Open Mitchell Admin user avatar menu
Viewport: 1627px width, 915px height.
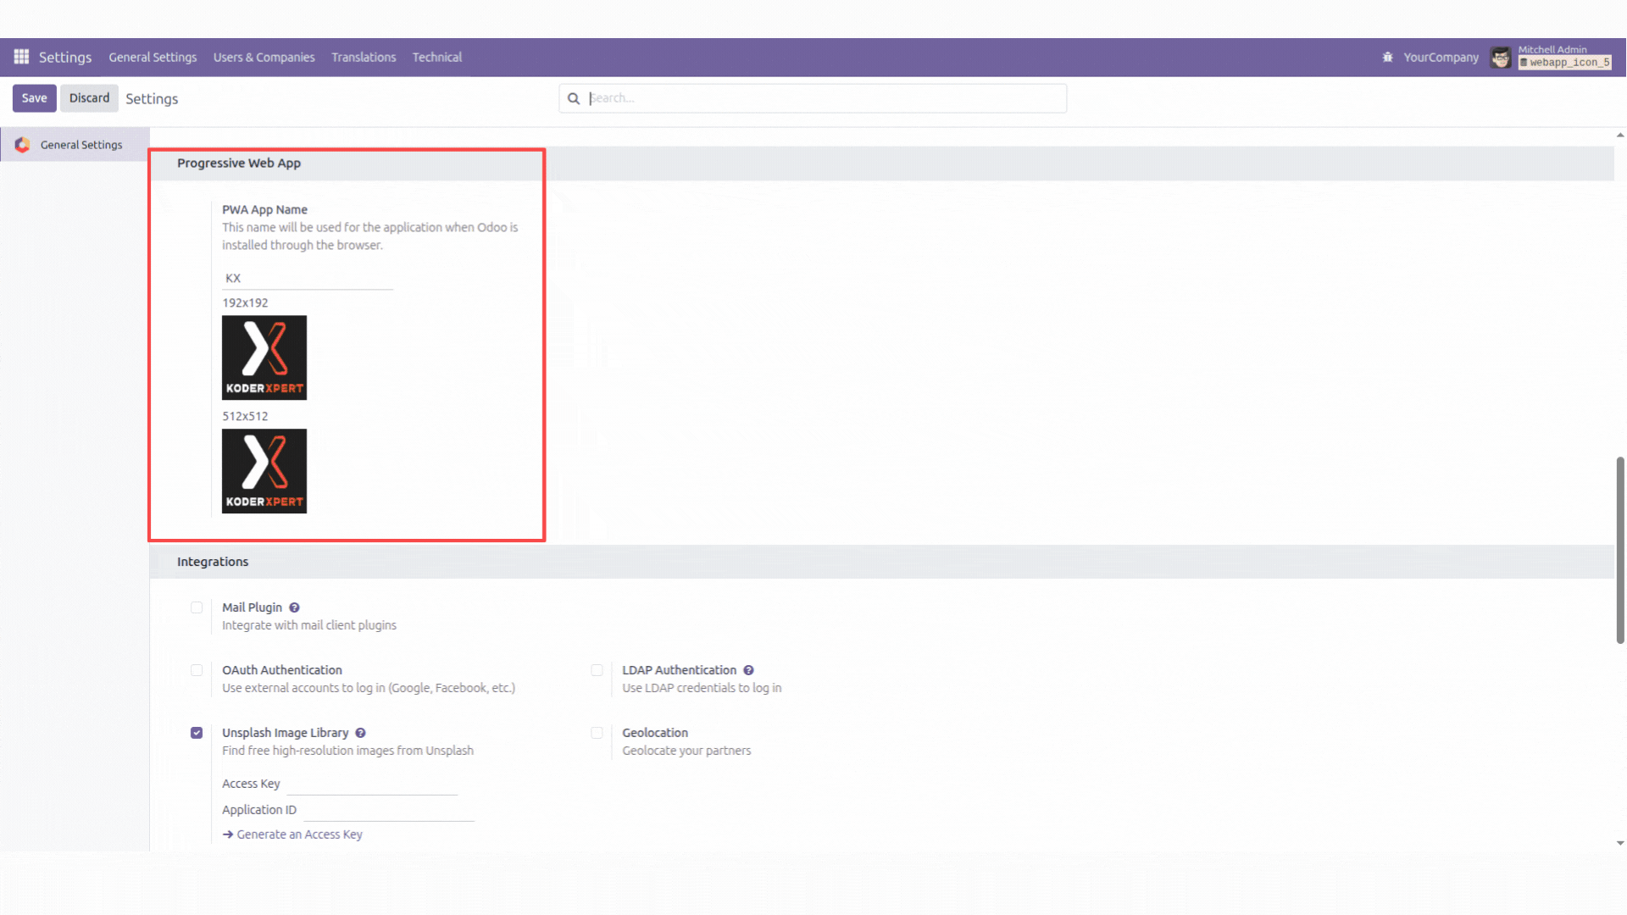(x=1501, y=58)
